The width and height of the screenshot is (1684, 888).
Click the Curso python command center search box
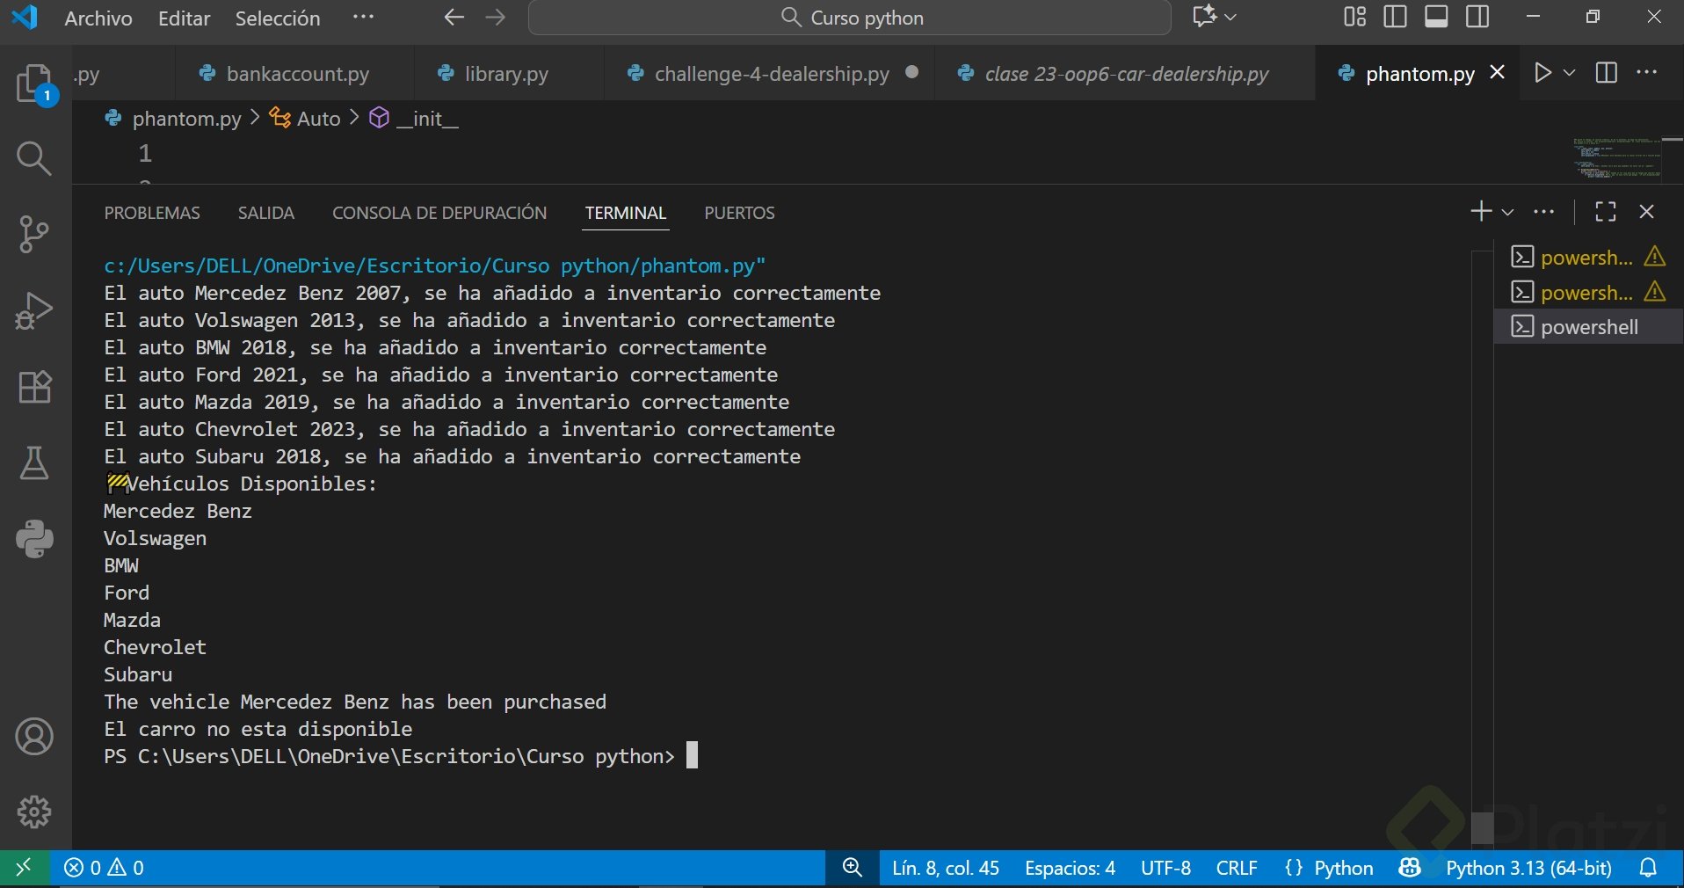click(x=850, y=18)
